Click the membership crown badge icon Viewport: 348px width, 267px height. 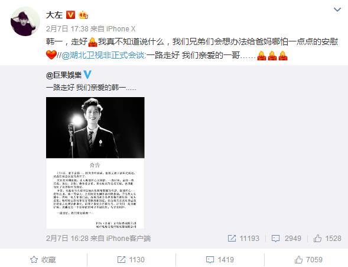83,15
